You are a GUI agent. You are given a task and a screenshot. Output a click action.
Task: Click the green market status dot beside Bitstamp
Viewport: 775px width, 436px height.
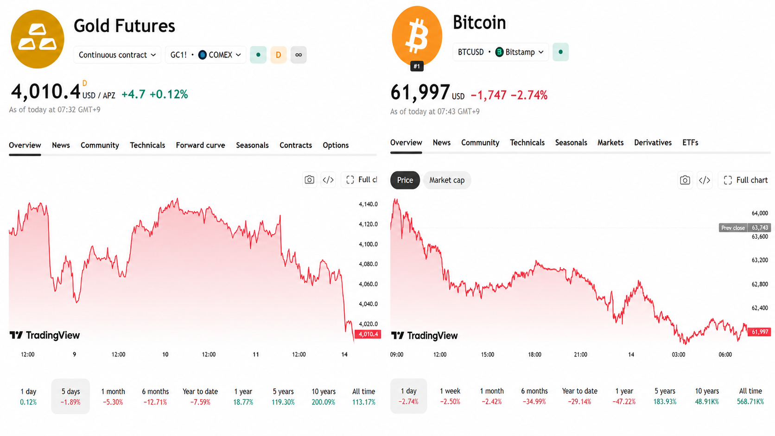coord(560,52)
